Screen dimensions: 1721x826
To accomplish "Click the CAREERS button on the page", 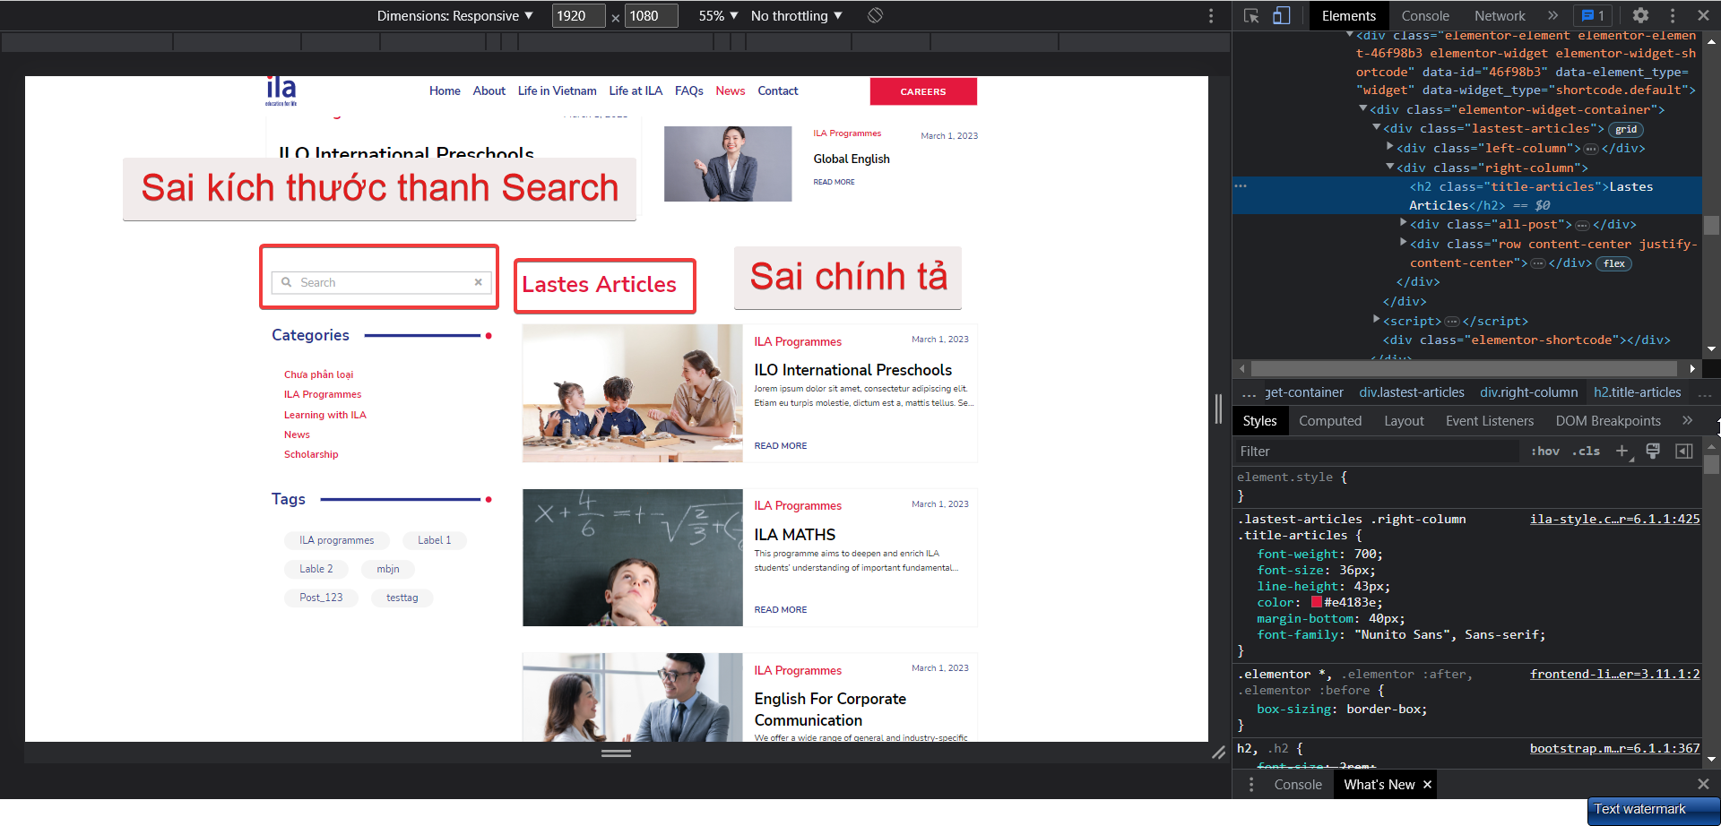I will coord(923,91).
